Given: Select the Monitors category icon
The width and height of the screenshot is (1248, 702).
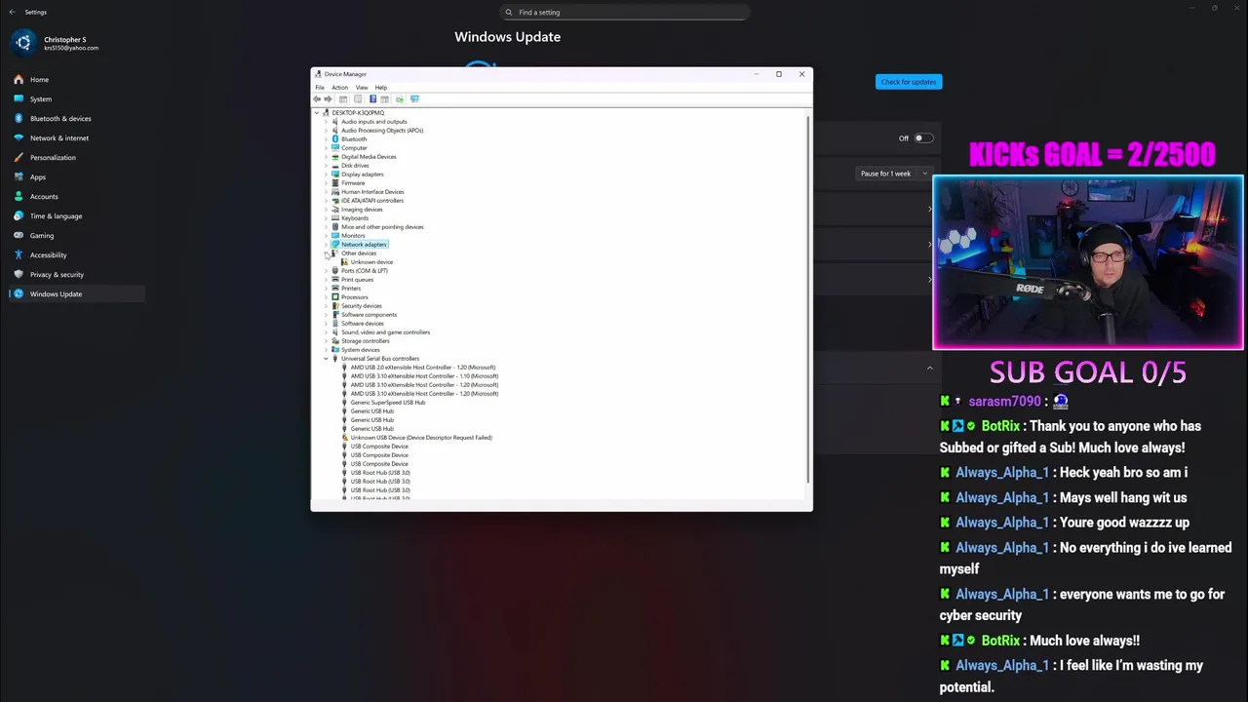Looking at the screenshot, I should tap(335, 236).
